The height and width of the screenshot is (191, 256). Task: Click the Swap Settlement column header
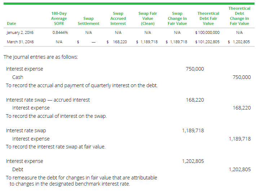coord(88,21)
